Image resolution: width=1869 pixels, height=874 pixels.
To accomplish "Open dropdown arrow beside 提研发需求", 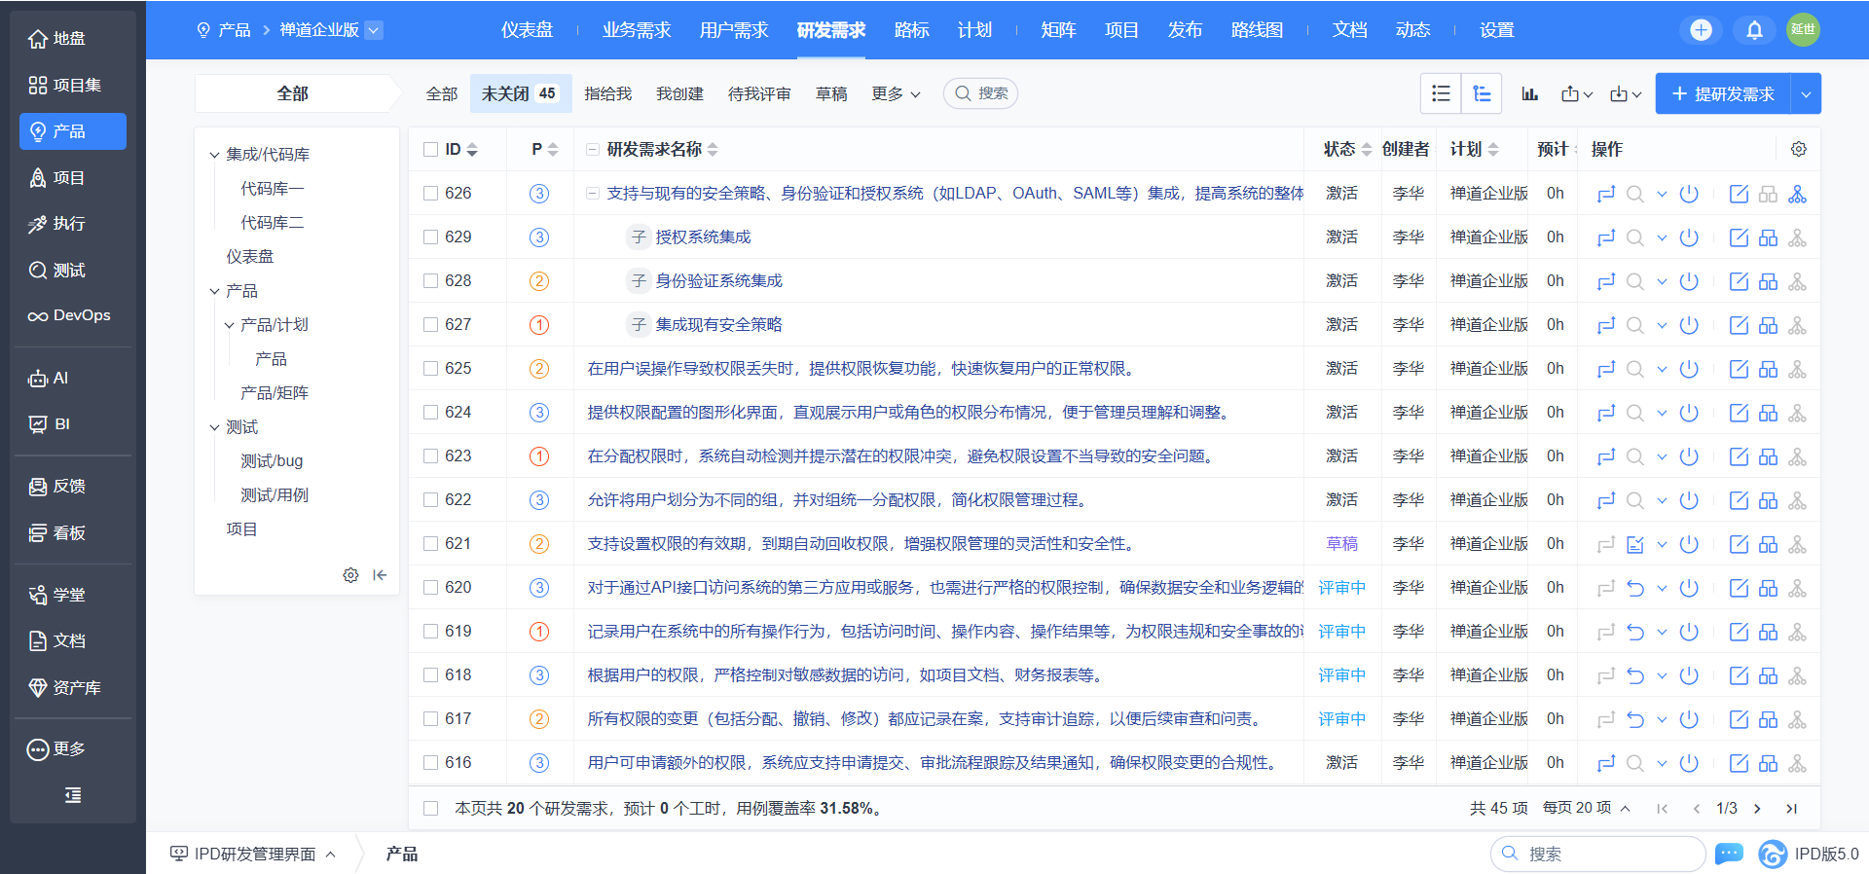I will [x=1806, y=94].
